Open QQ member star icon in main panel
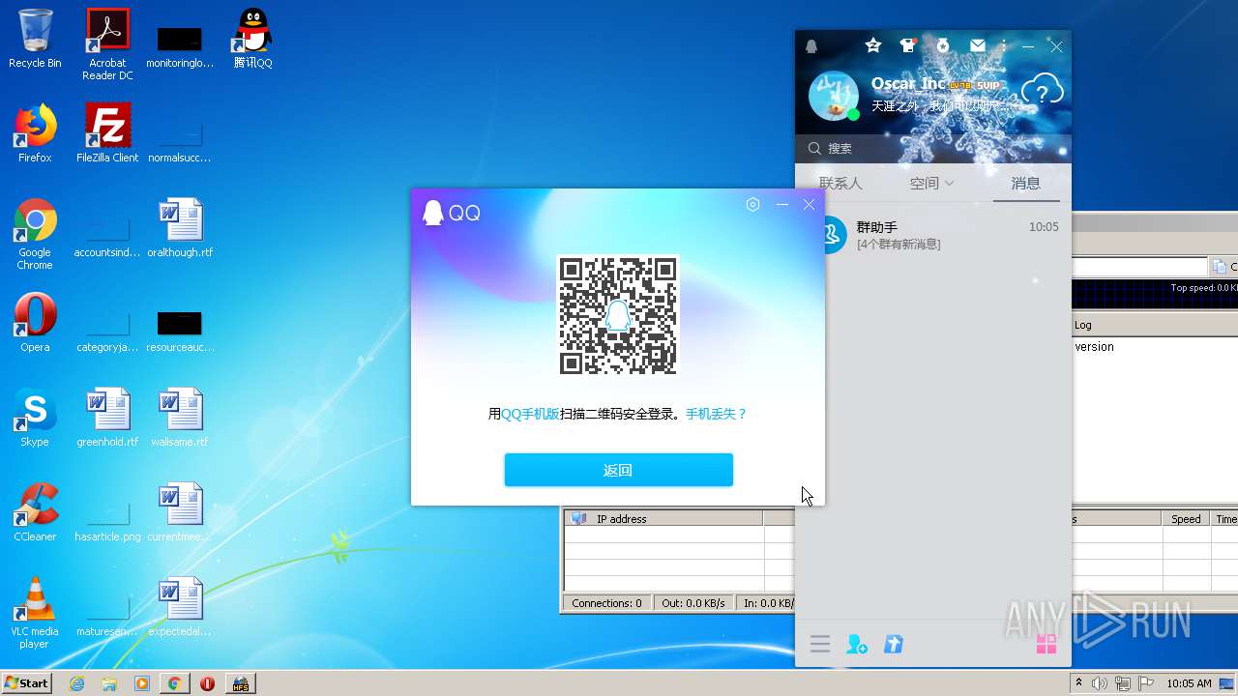The height and width of the screenshot is (696, 1238). click(873, 45)
